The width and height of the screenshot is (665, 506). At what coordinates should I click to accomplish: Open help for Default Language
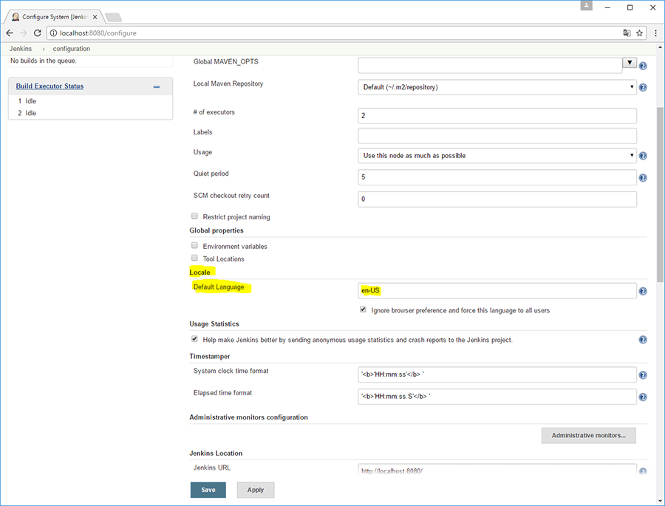click(643, 291)
